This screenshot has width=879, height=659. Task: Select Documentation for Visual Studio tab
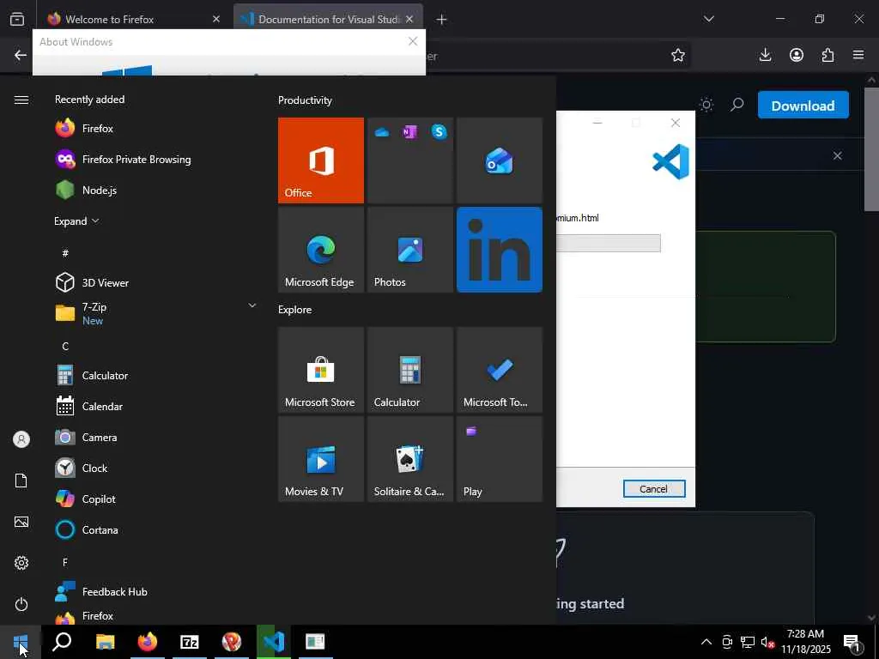(x=328, y=19)
